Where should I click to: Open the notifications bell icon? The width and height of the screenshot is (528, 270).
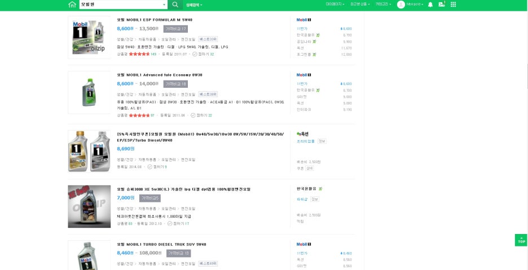430,4
